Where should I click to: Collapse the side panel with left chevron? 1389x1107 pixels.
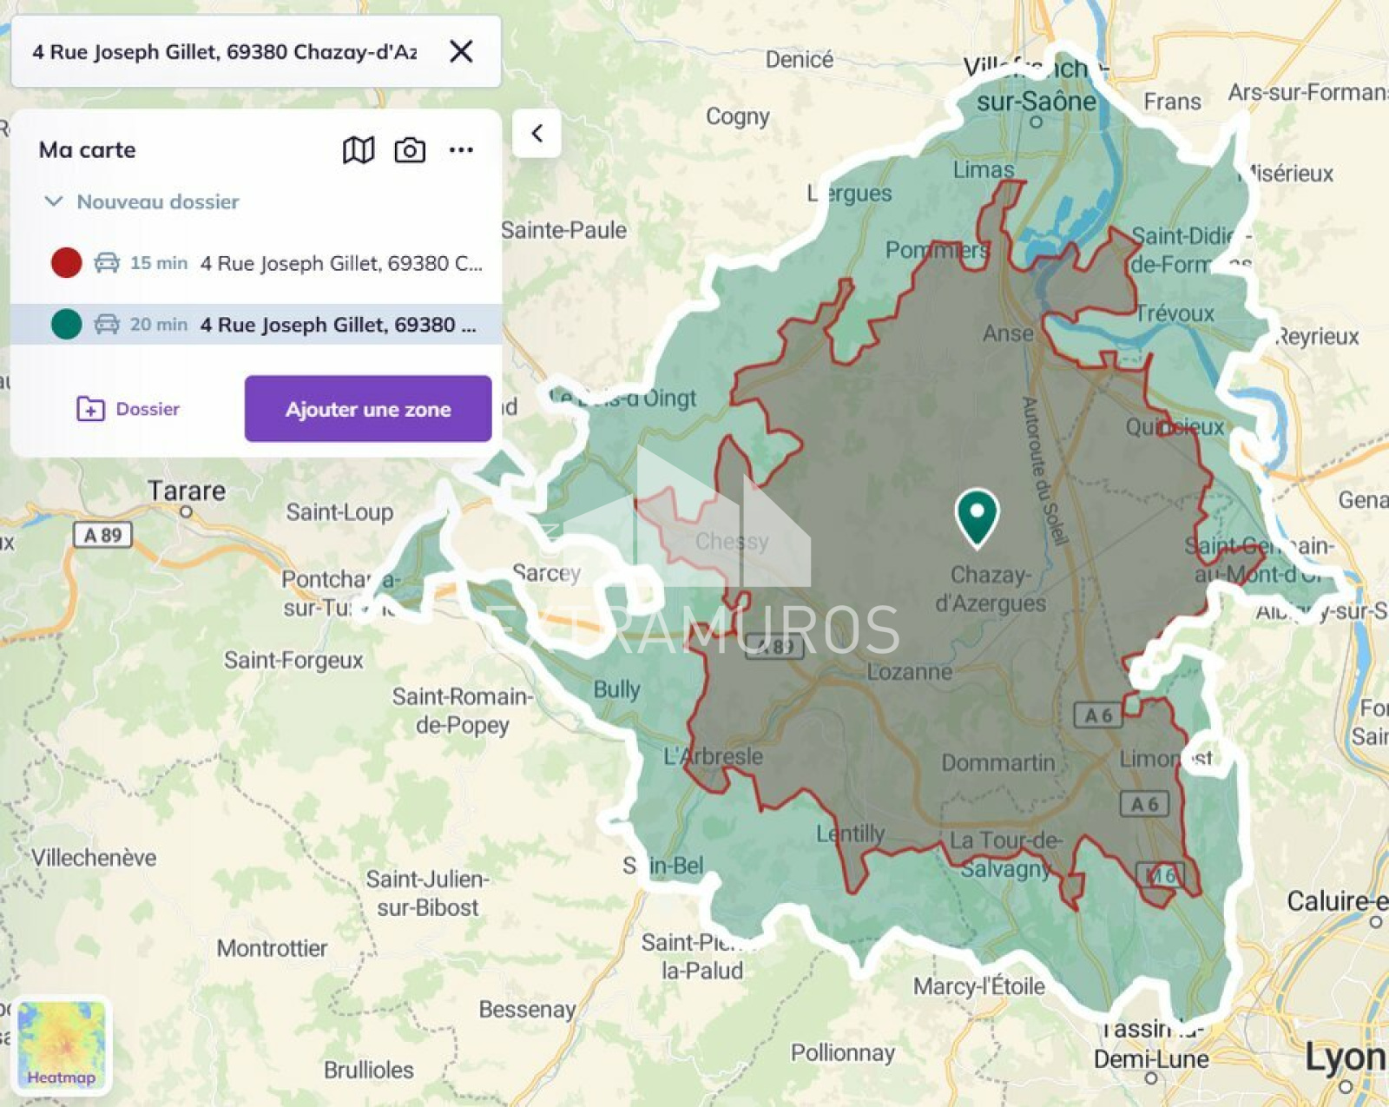coord(537,133)
